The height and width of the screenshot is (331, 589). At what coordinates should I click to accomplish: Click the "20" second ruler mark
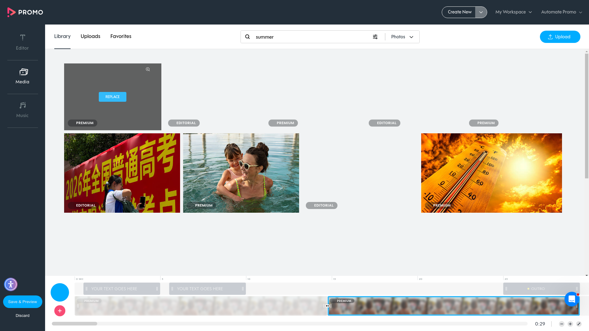pyautogui.click(x=421, y=279)
